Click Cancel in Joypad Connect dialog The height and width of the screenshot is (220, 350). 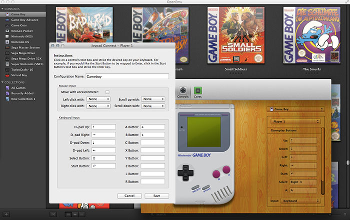129,196
